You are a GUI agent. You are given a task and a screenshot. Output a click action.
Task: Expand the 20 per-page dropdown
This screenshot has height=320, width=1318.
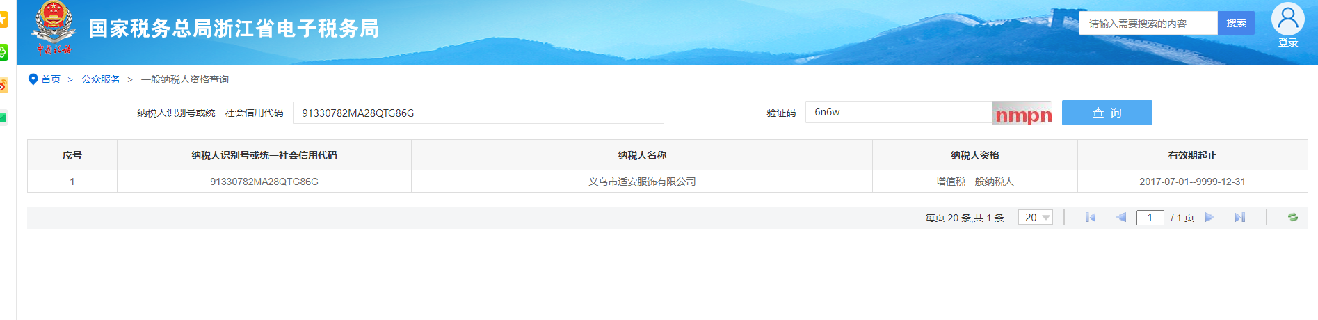1035,218
